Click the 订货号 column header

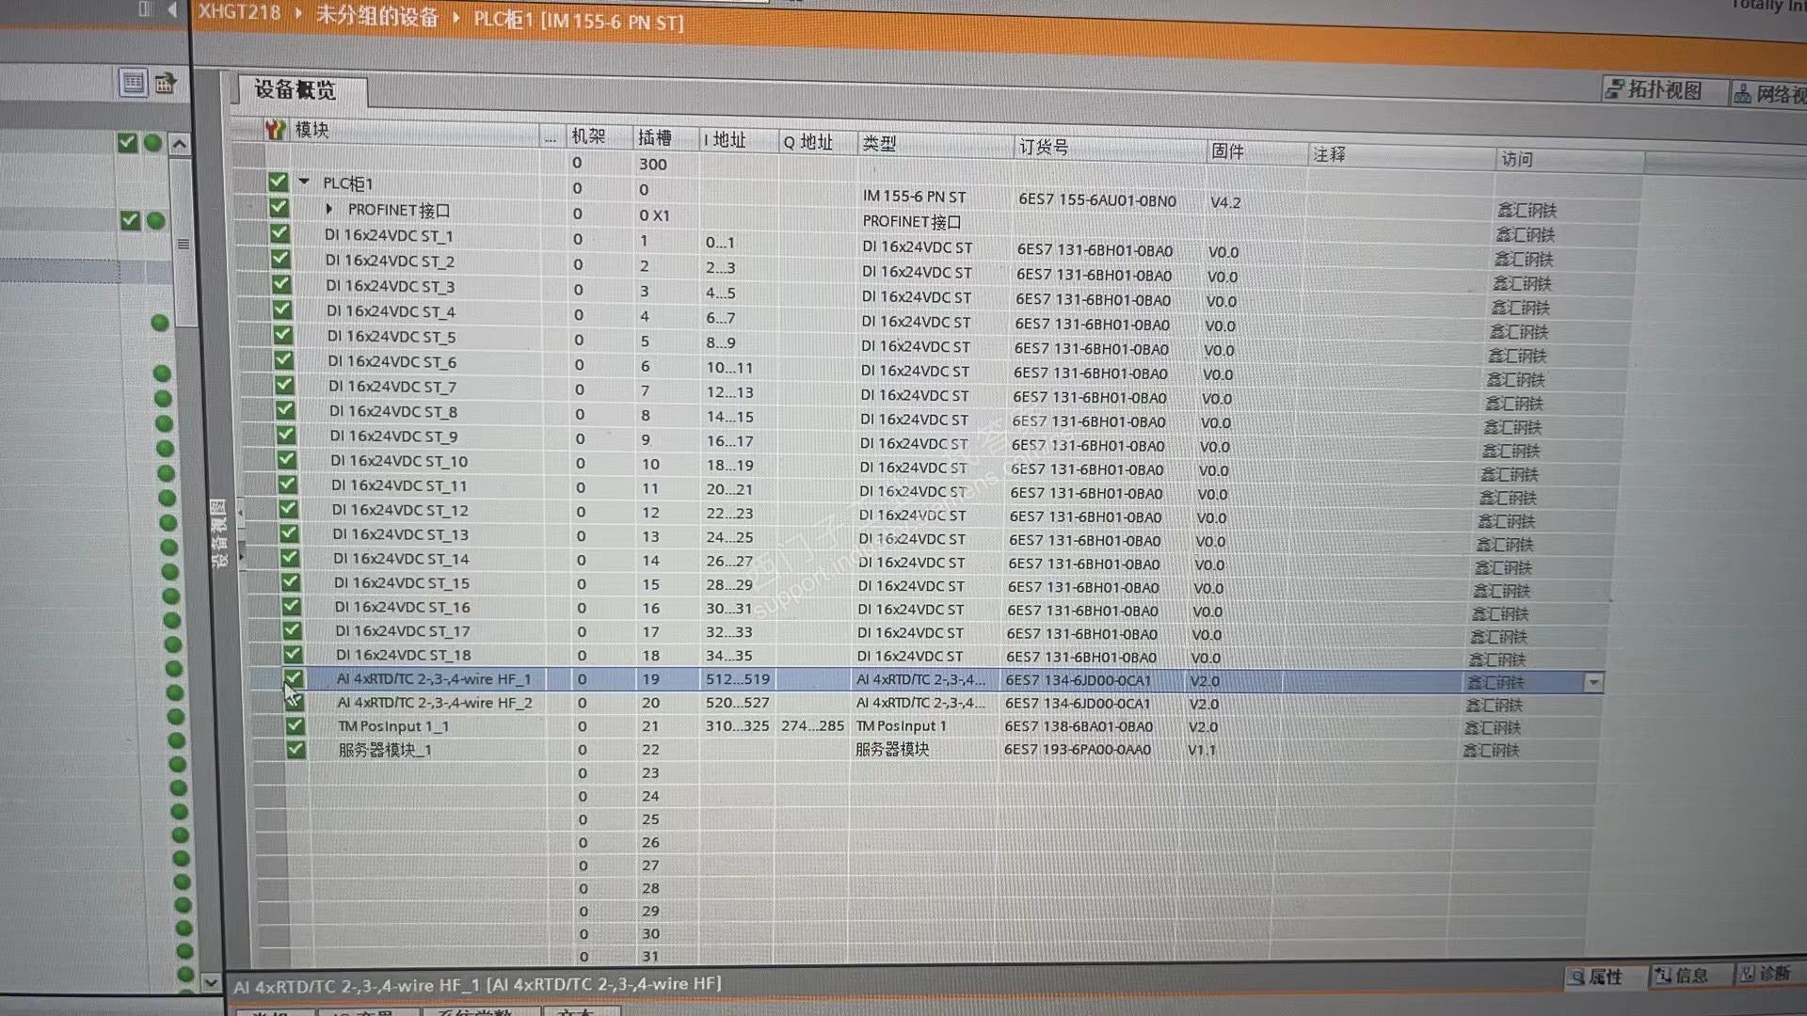click(x=1043, y=147)
